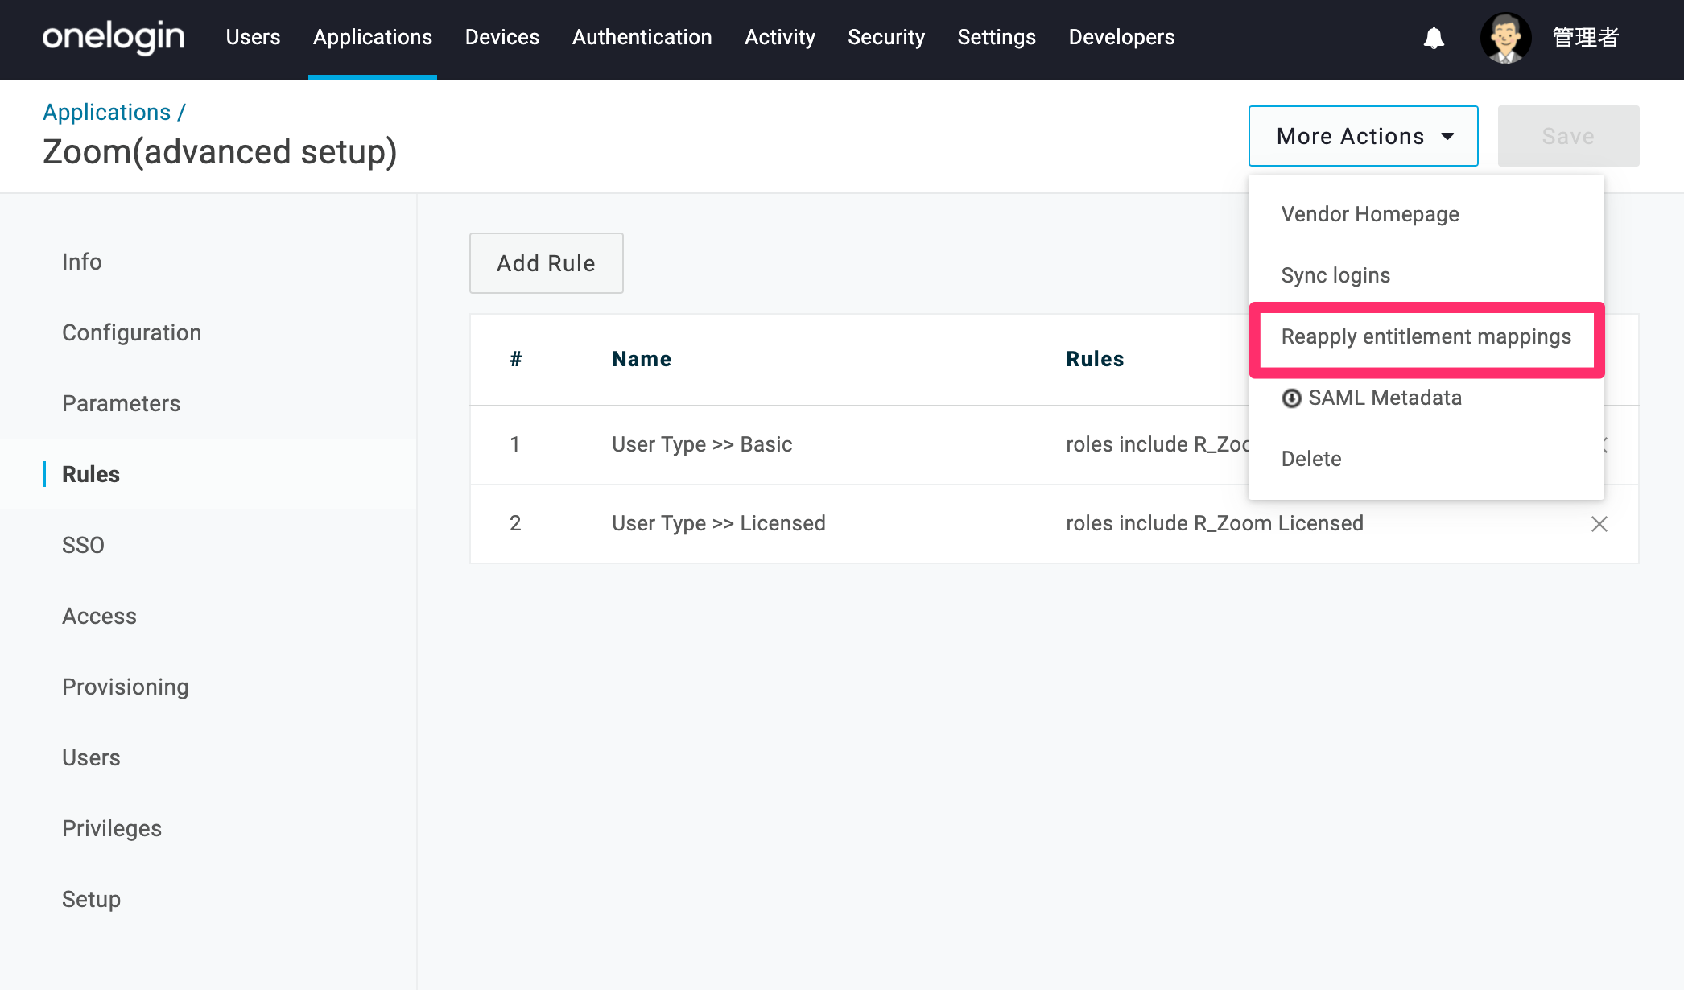Viewport: 1684px width, 990px height.
Task: Click the Save button
Action: click(1568, 136)
